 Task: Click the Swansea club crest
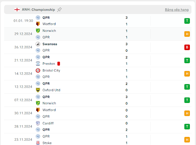[x=38, y=44]
